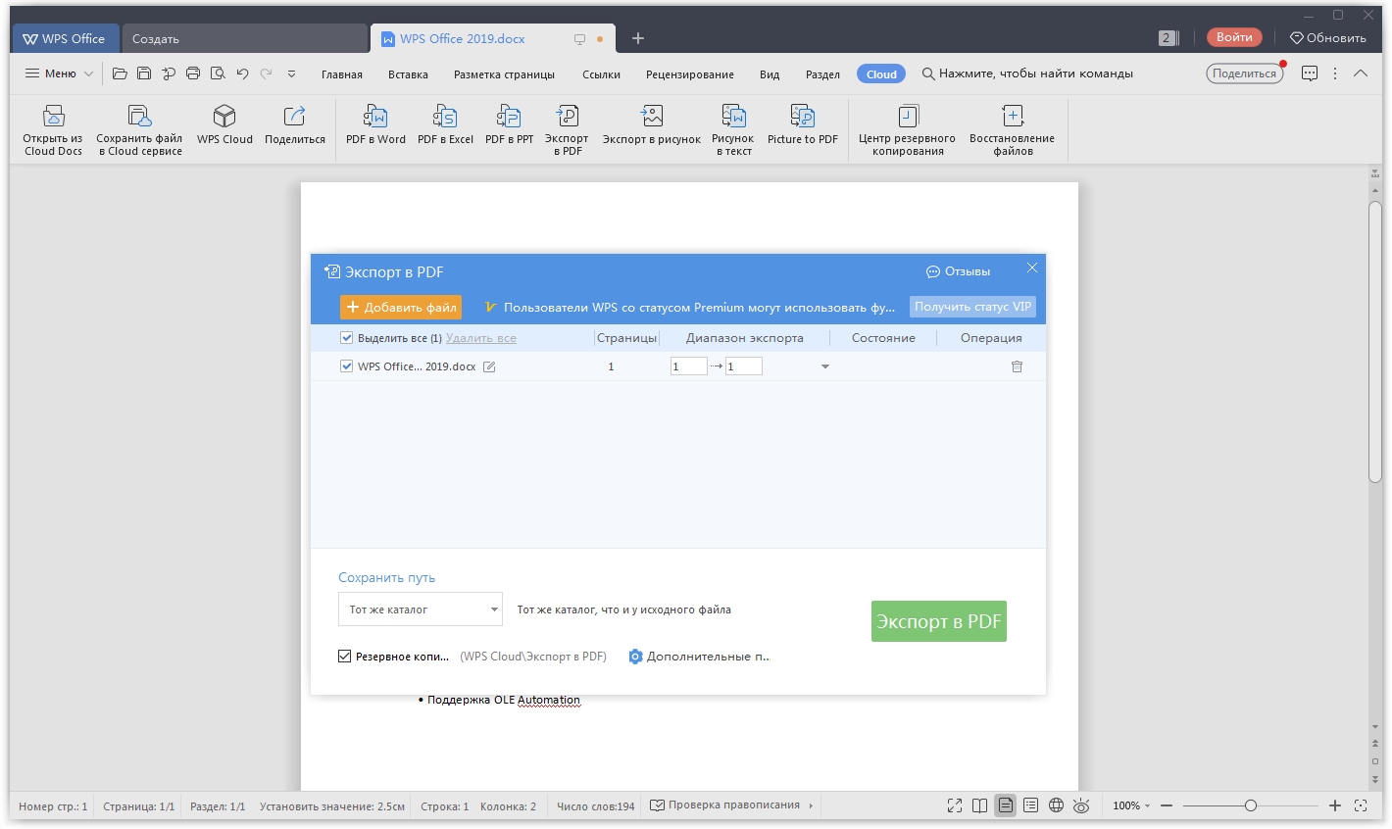Launch 'PDF в Excel' converter
This screenshot has height=829, width=1392.
445,125
